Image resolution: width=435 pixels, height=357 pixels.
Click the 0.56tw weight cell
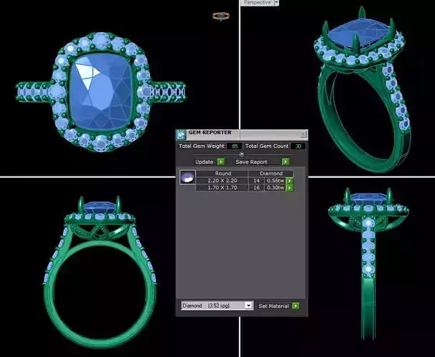(275, 181)
